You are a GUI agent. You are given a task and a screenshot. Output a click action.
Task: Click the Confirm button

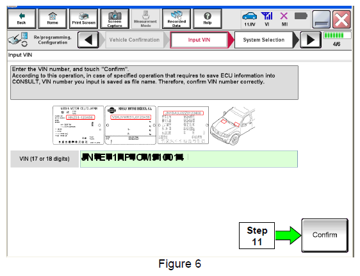point(325,235)
